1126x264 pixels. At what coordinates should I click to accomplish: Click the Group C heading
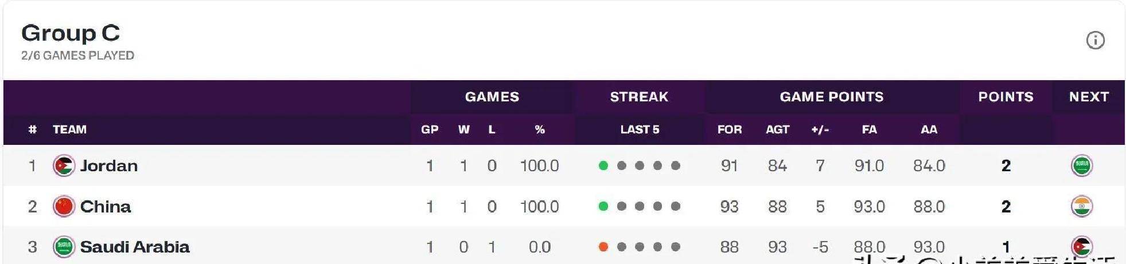click(71, 33)
